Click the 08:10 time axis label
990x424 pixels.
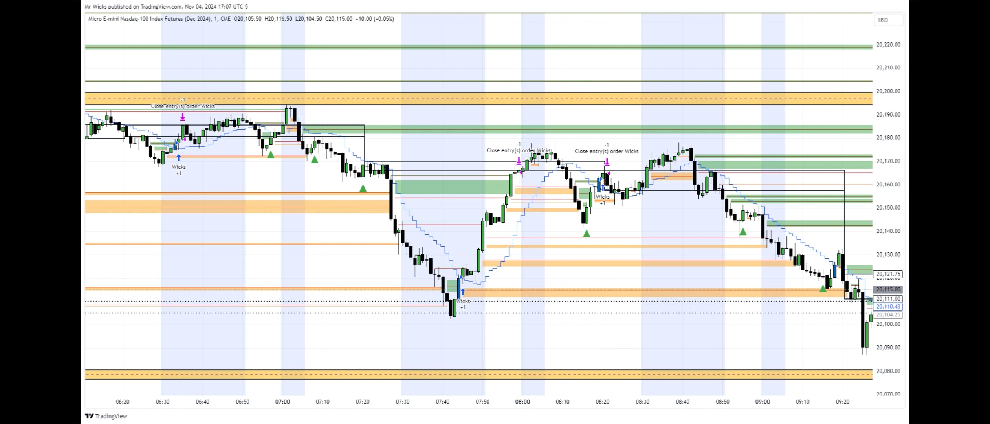click(563, 402)
